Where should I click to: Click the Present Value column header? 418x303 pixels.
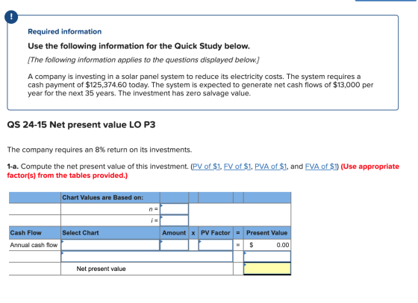pyautogui.click(x=267, y=233)
